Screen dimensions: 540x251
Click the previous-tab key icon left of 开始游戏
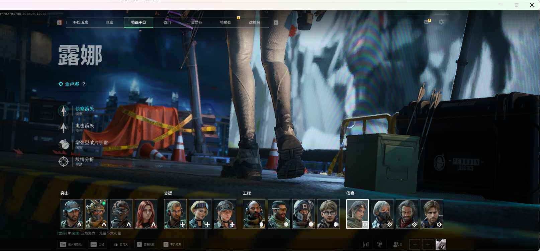pos(59,22)
